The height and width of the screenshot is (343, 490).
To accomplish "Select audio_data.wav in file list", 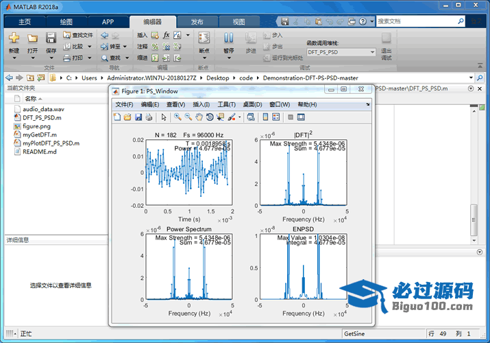I will click(43, 109).
